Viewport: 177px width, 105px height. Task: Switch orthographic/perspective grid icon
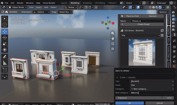pyautogui.click(x=113, y=49)
